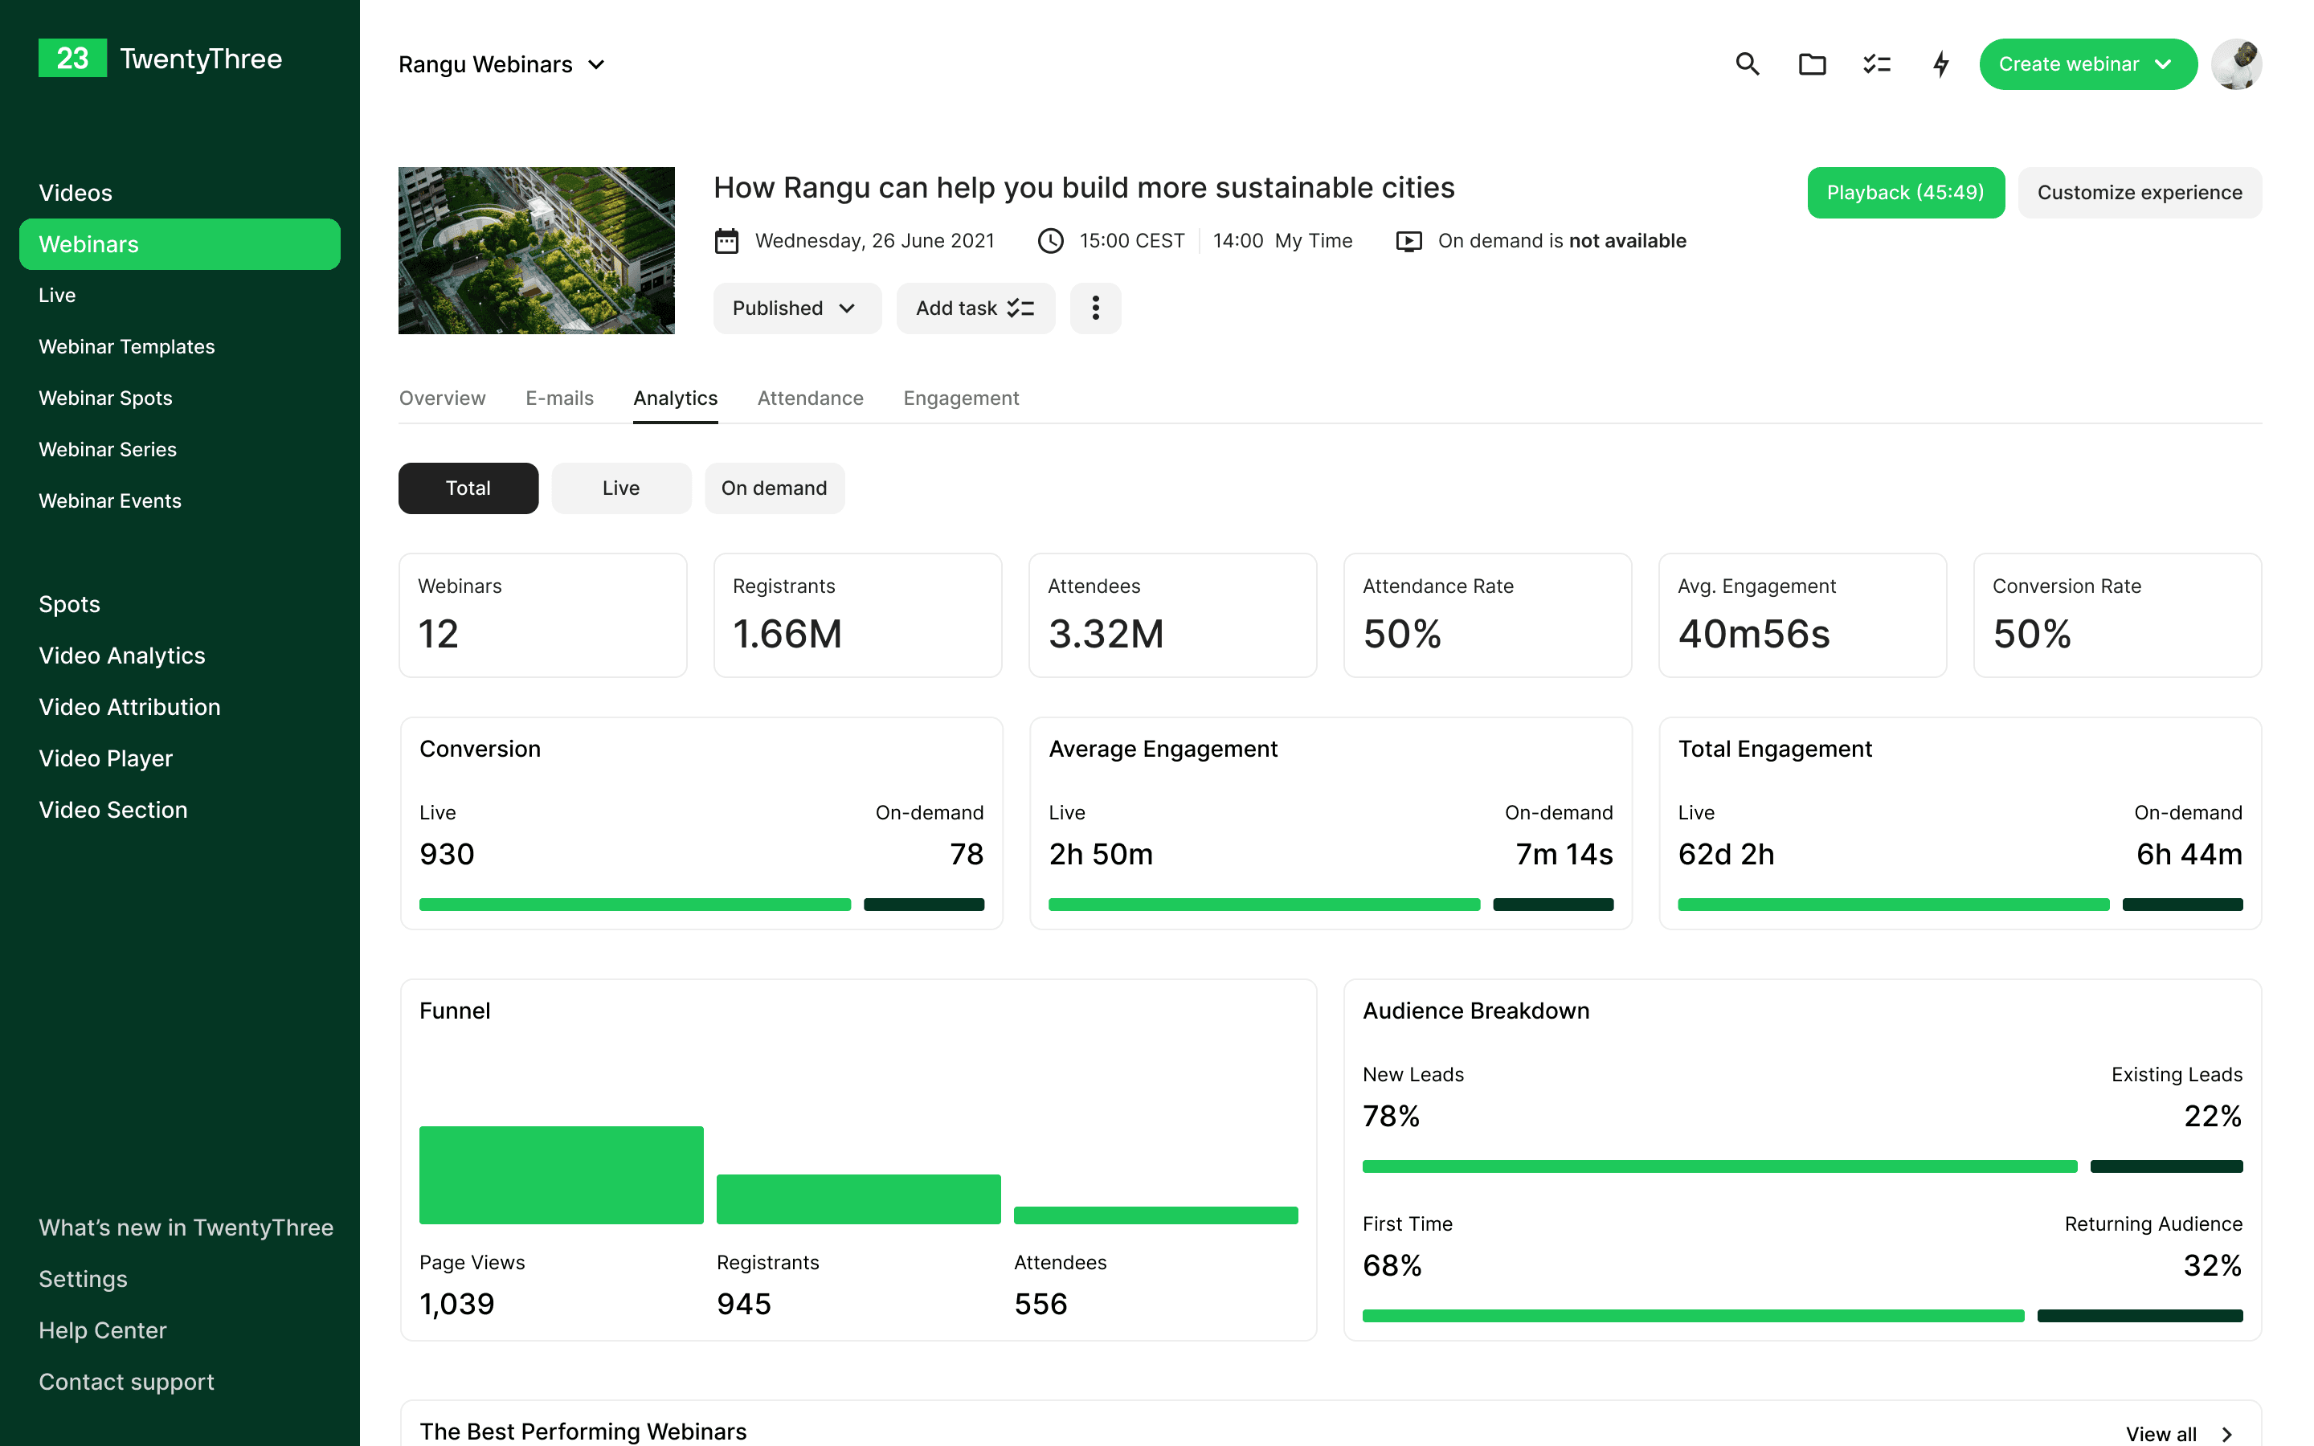Screen dimensions: 2314x1446
Task: Click Contact support in the sidebar
Action: (x=126, y=1382)
